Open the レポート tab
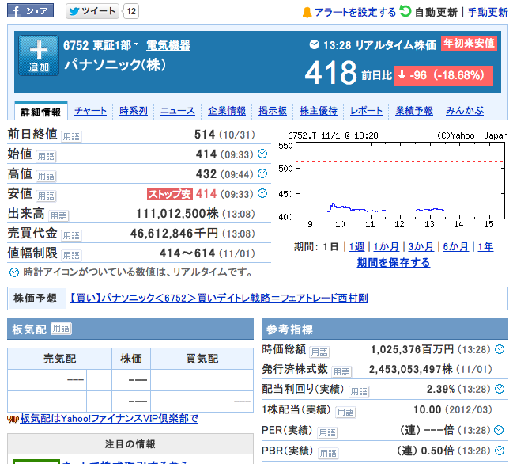The image size is (513, 464). pos(366,111)
